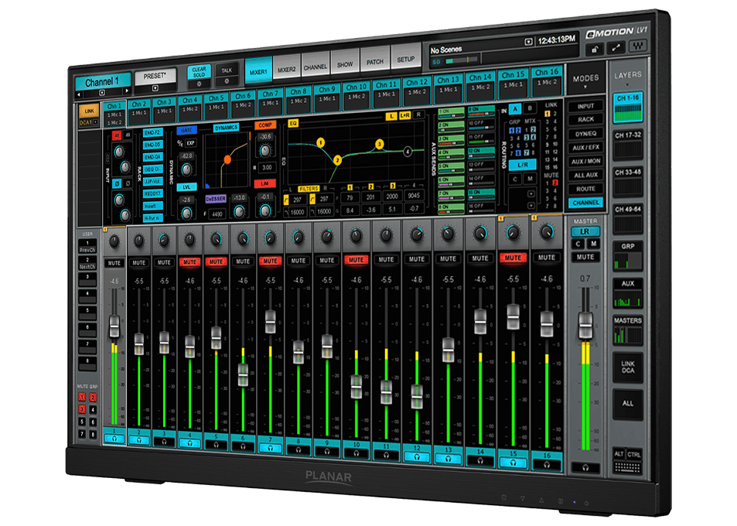Solo channel 1 with its headphone icon
Viewport: 737px width, 526px height.
click(114, 439)
